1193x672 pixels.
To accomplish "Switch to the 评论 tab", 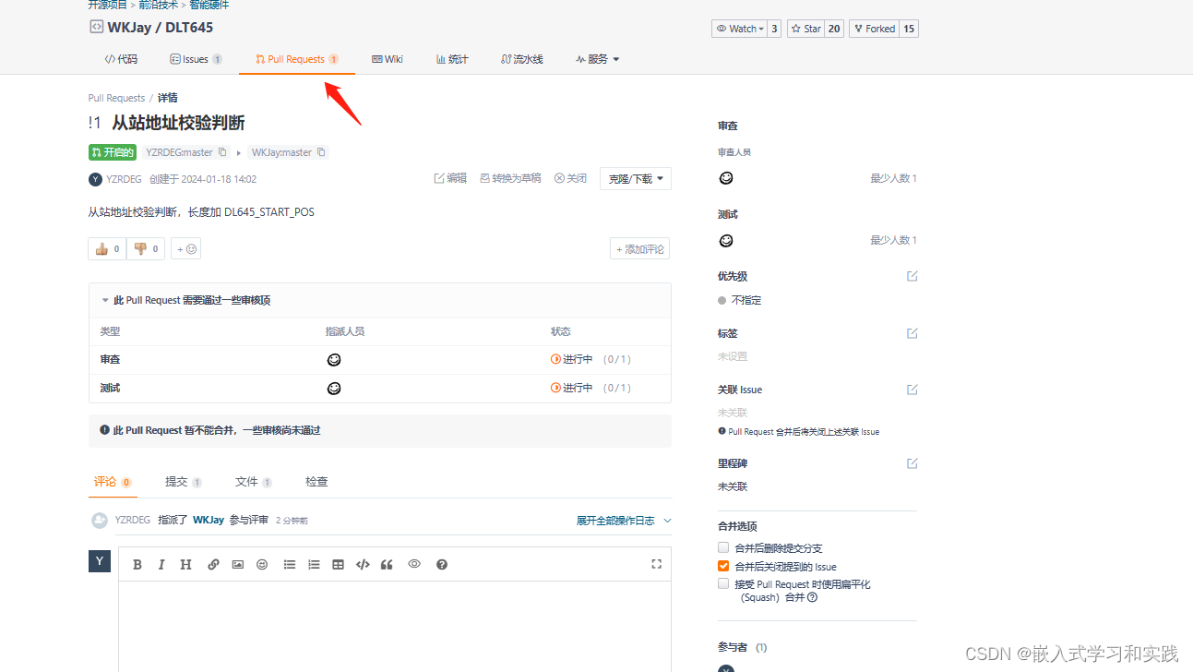I will tap(113, 482).
